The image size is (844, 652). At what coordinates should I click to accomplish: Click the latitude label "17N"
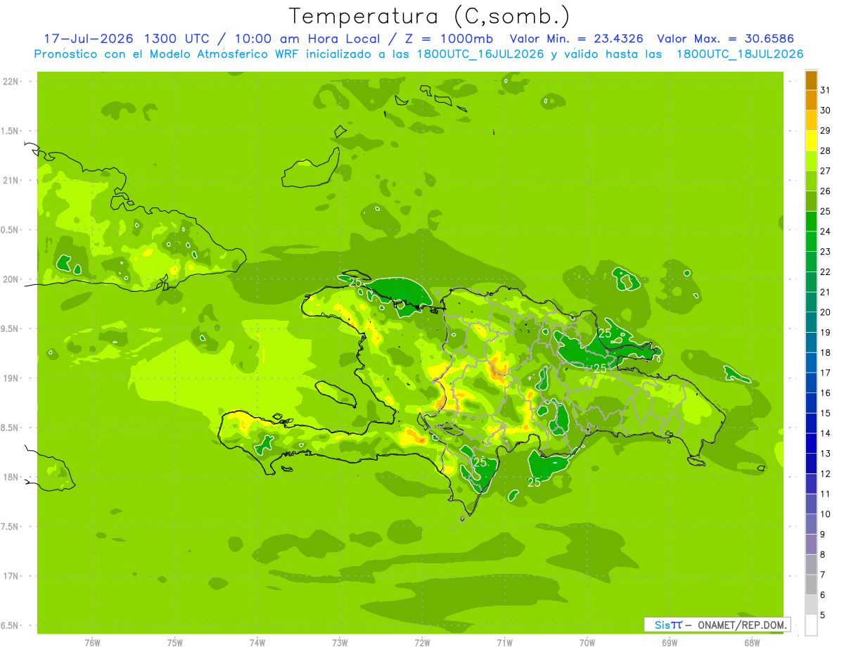[10, 576]
